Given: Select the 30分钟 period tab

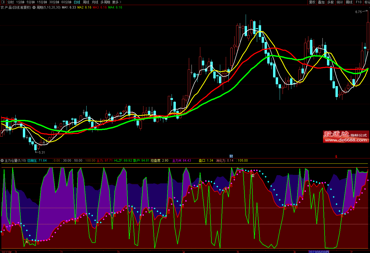Looking at the screenshot, I should 54,2.
